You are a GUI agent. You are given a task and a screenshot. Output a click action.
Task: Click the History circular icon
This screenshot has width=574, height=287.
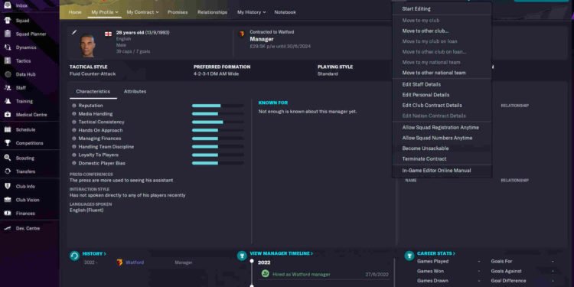75,256
